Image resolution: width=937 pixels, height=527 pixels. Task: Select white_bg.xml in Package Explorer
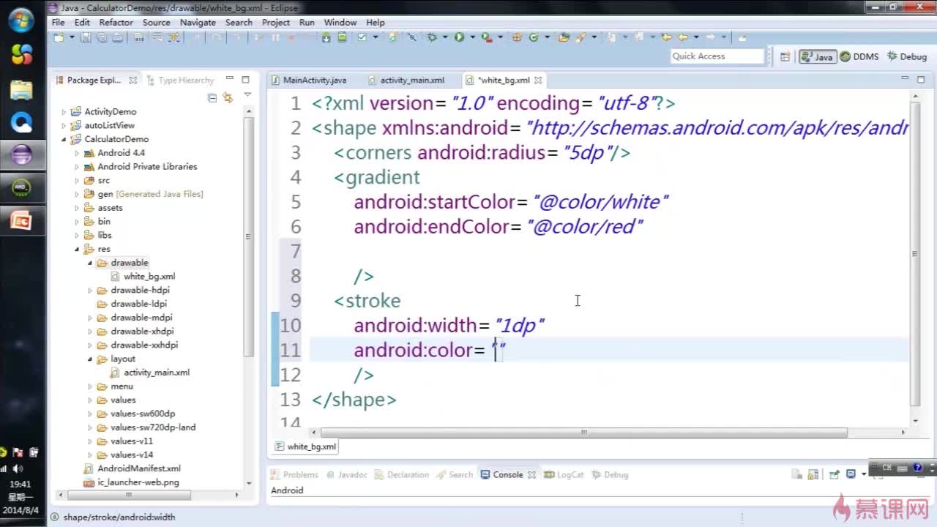(x=149, y=277)
